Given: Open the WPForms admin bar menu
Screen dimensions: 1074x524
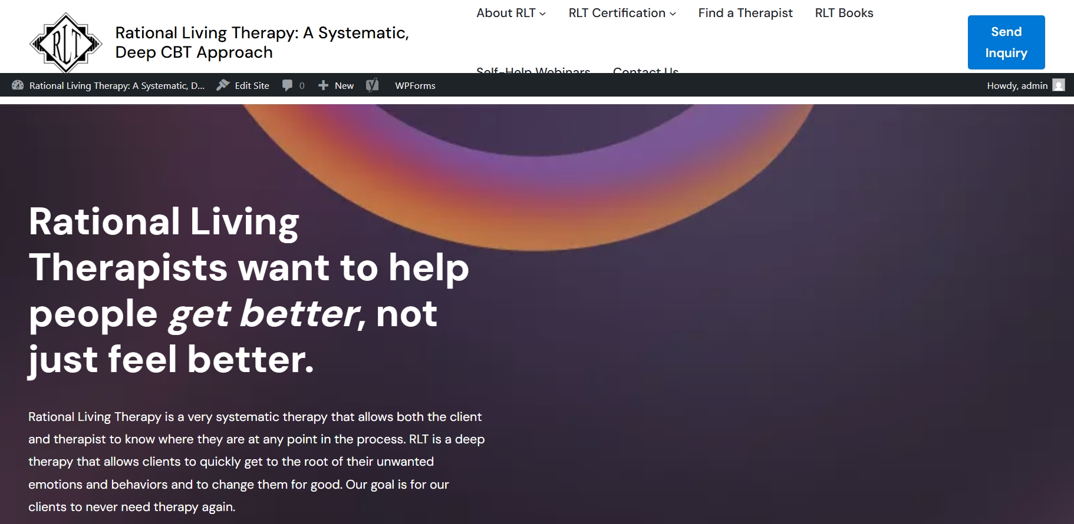Looking at the screenshot, I should [x=415, y=85].
